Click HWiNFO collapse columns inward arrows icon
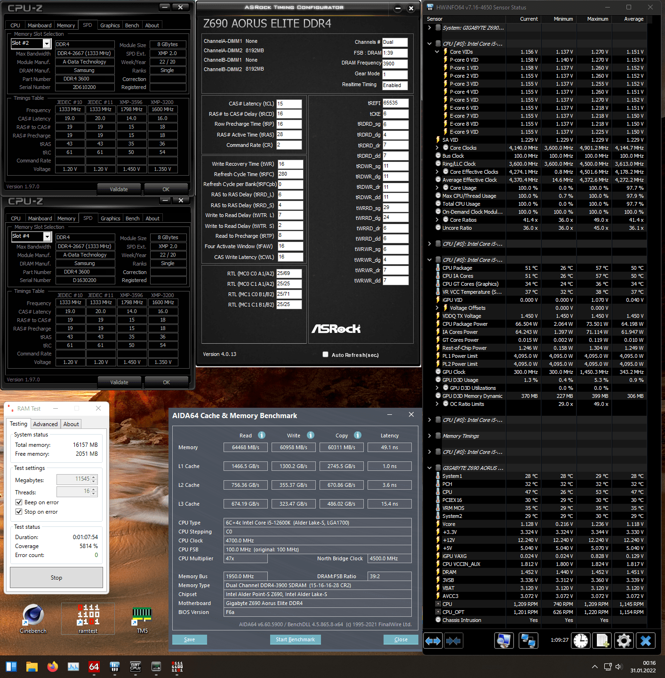The height and width of the screenshot is (678, 665). click(453, 641)
